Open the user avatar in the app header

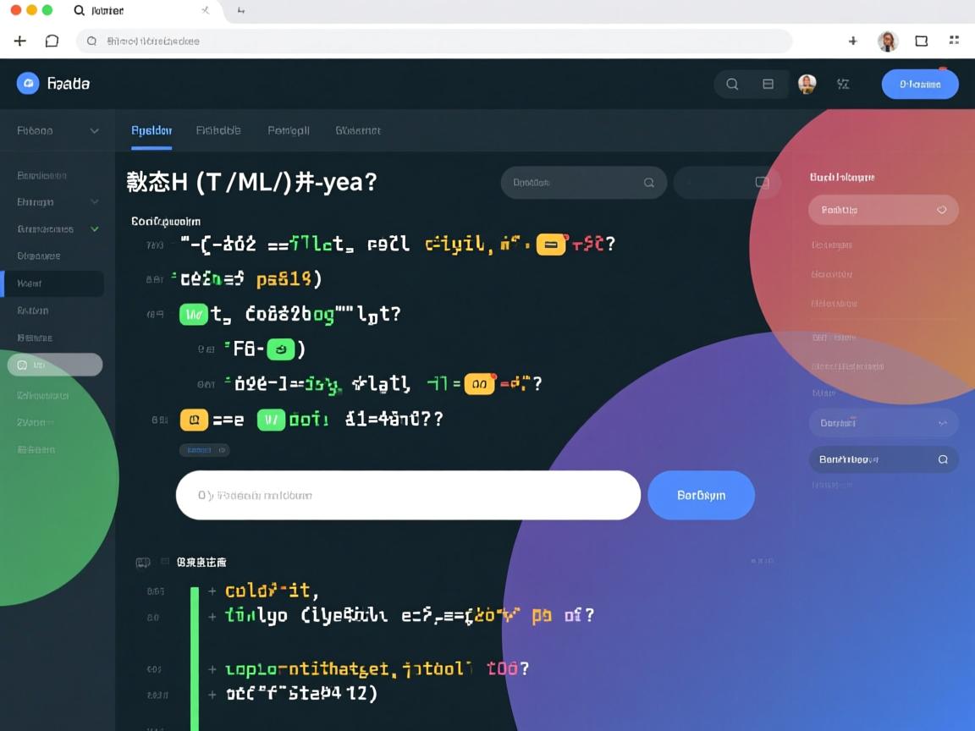807,84
